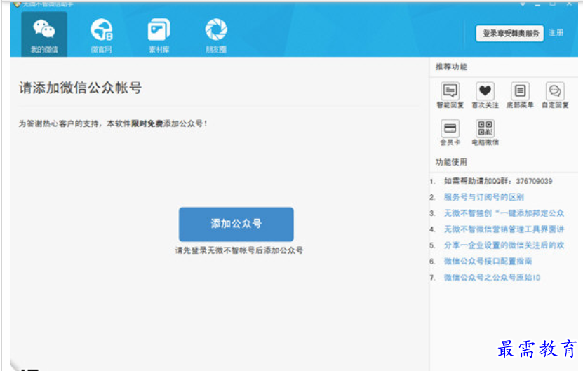The width and height of the screenshot is (583, 371).
Task: Click the 登录享受尊贵服务 login button
Action: [x=510, y=34]
